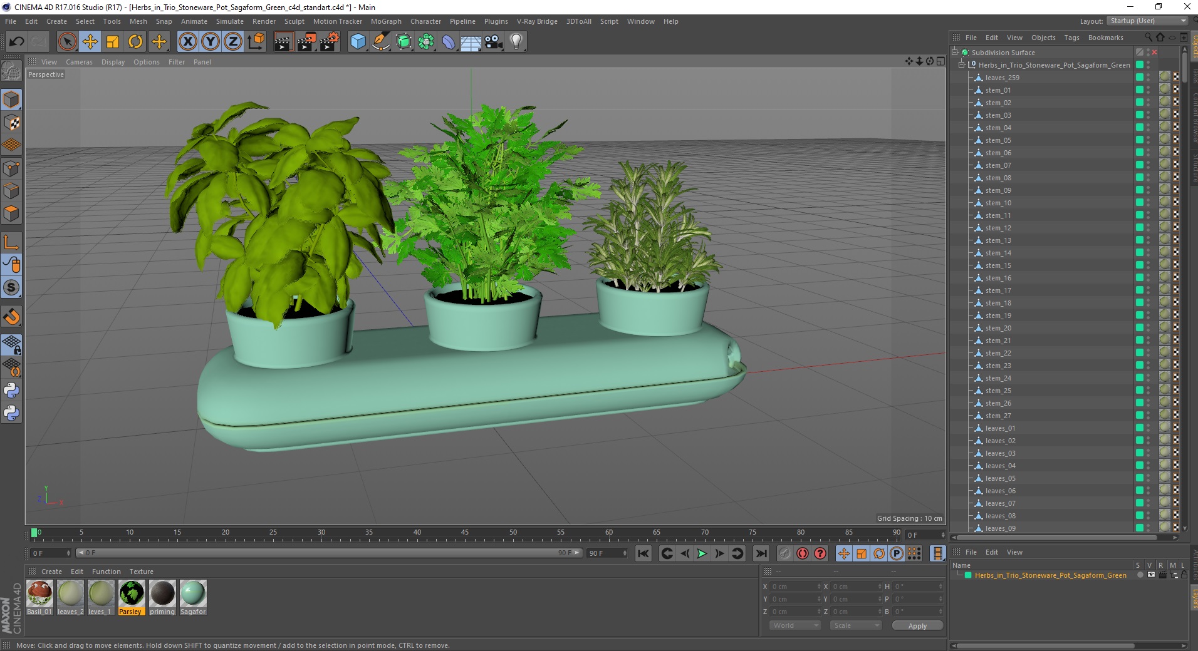
Task: Enable the Workplane mode icon
Action: click(11, 145)
